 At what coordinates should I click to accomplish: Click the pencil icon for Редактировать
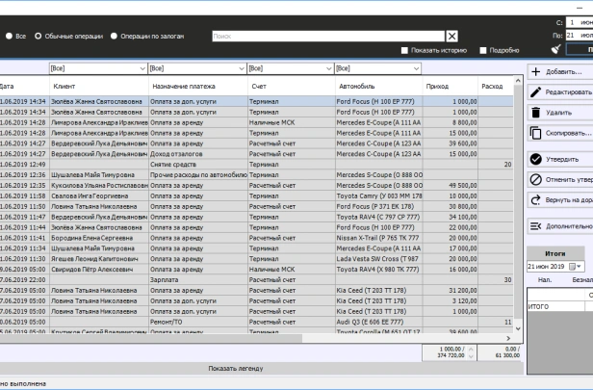536,91
